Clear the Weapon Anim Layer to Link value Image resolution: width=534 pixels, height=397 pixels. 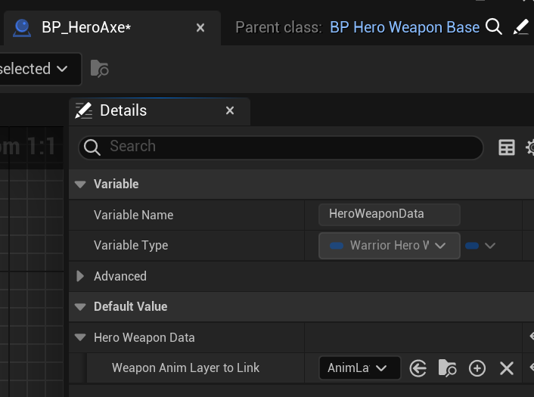(x=507, y=368)
